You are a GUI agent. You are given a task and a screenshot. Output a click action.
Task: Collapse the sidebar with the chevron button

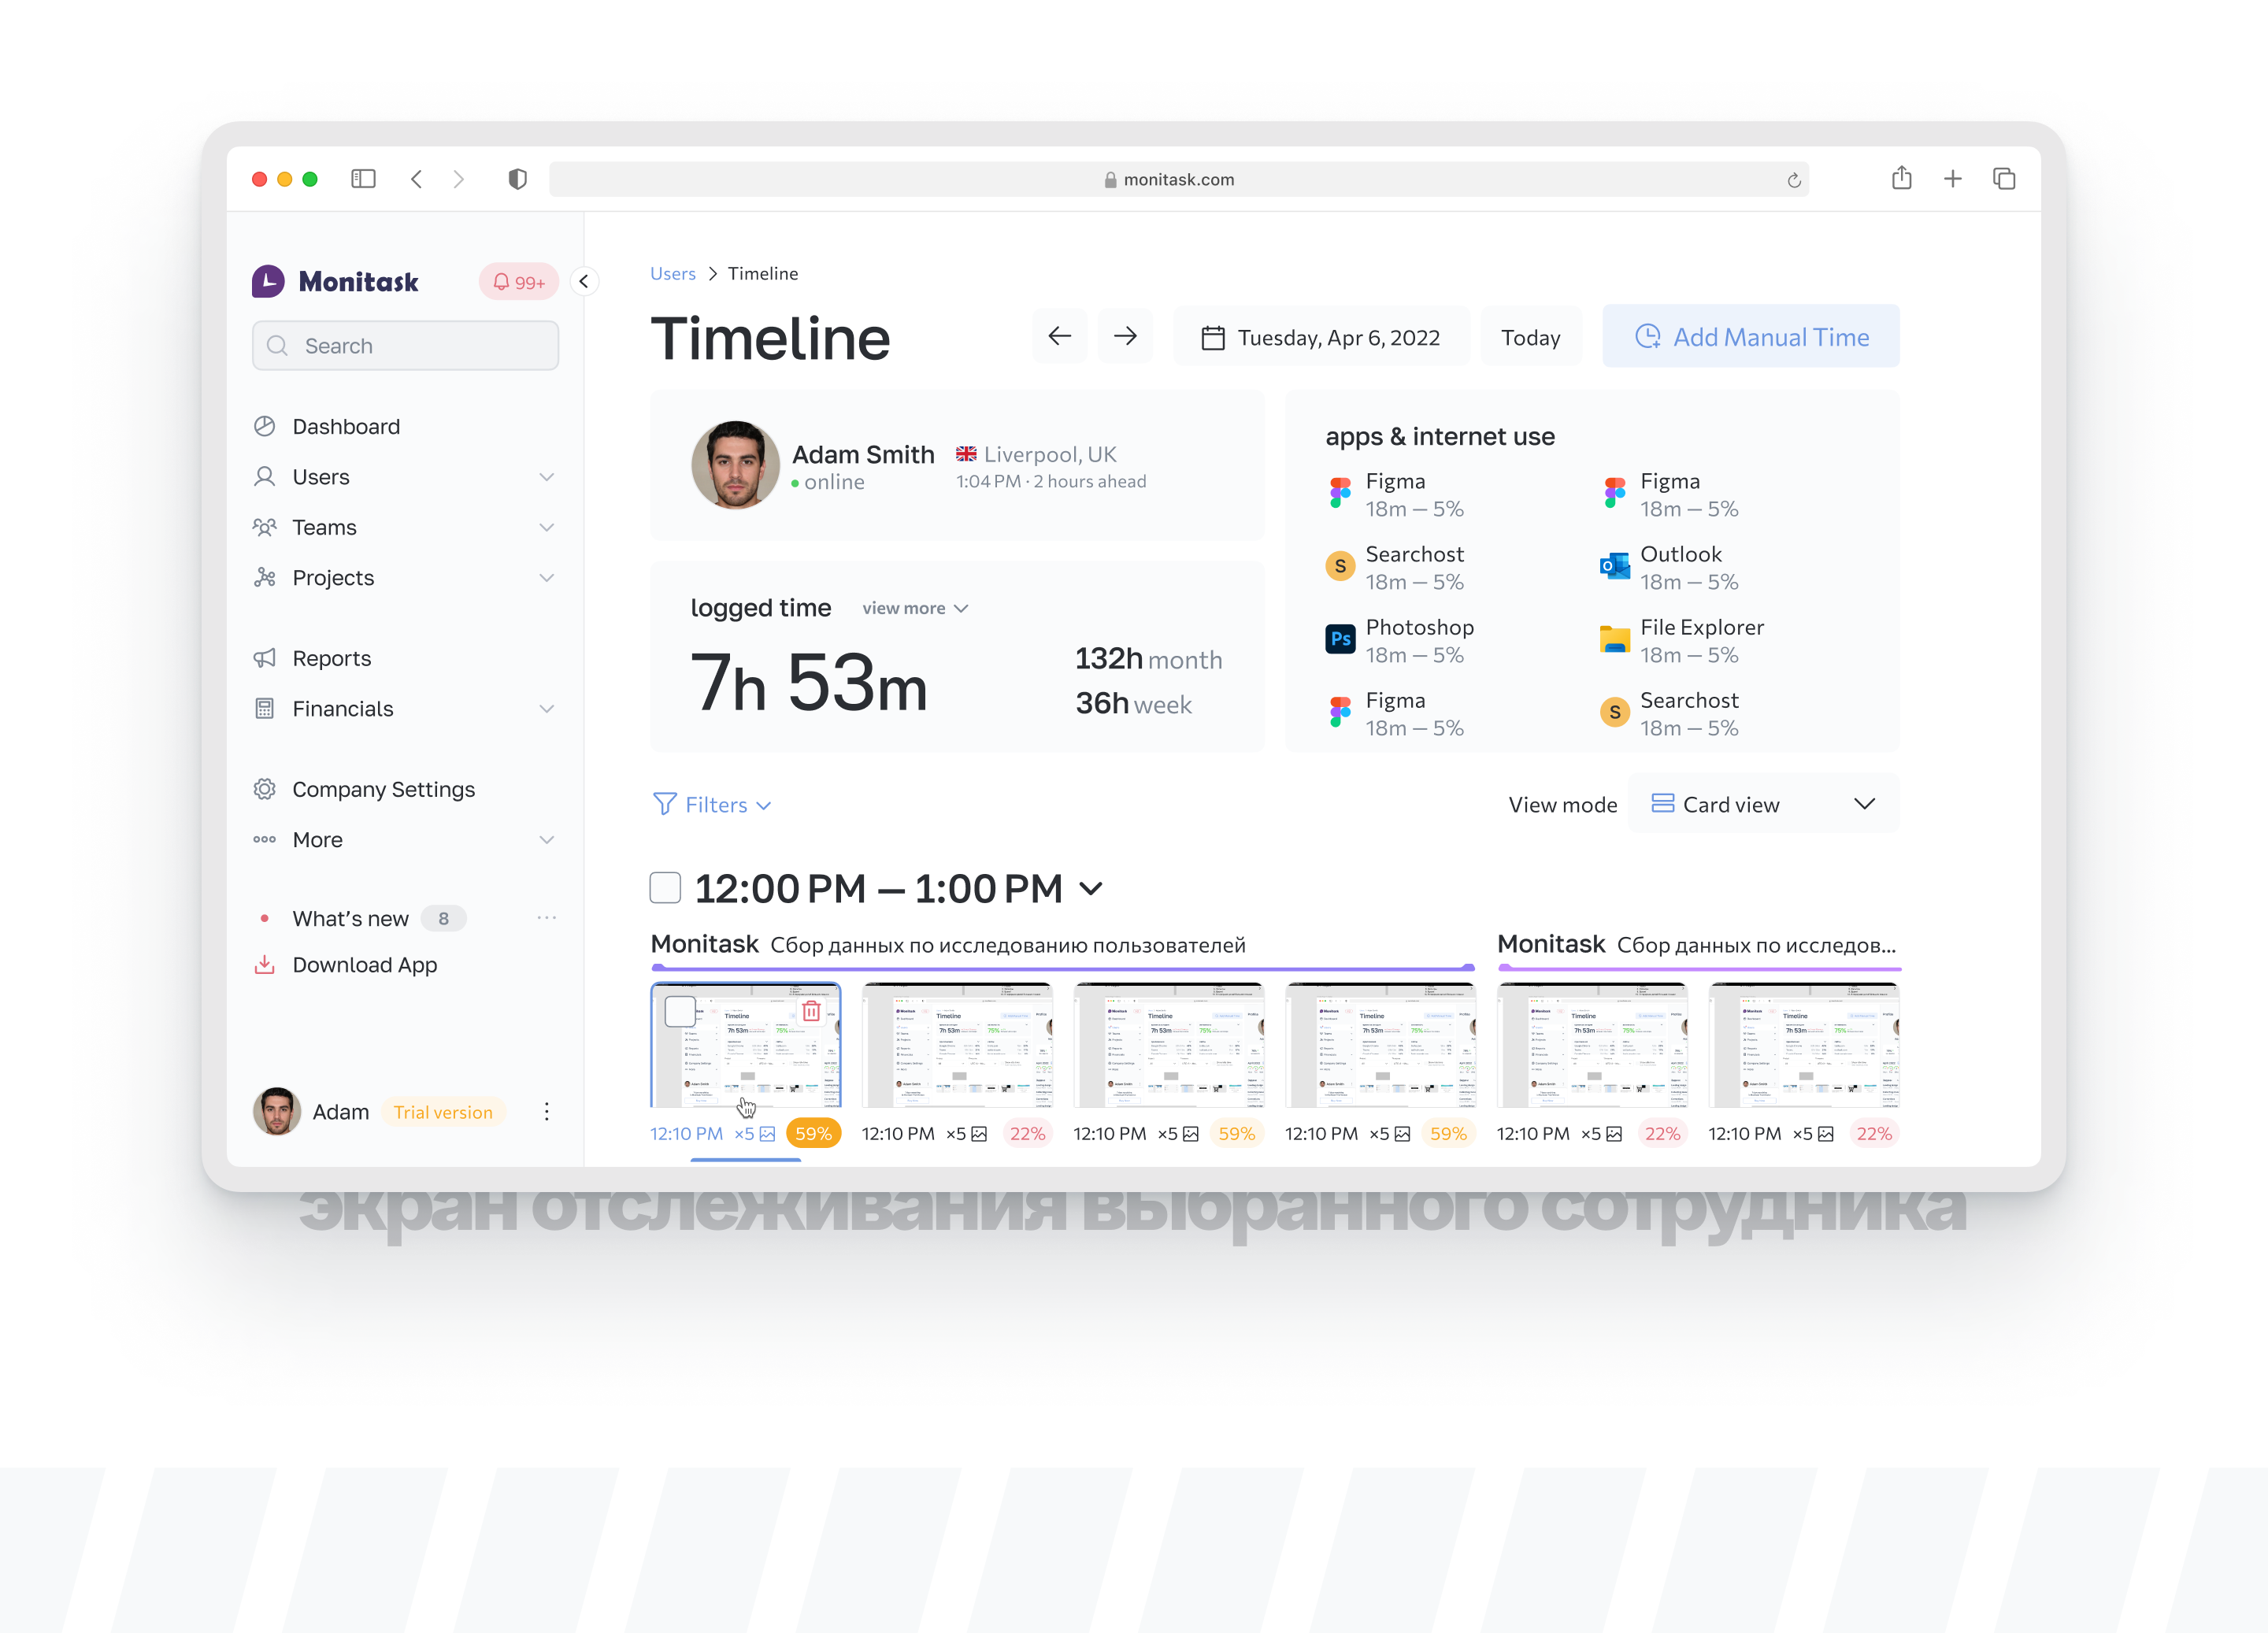[584, 282]
